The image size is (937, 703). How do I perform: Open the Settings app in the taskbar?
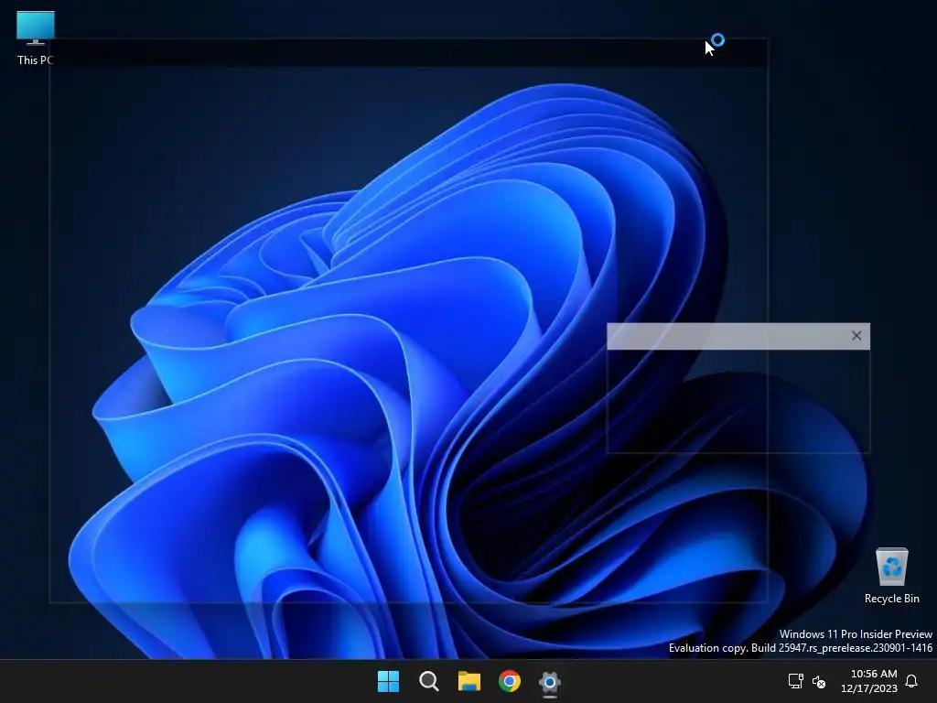click(550, 681)
